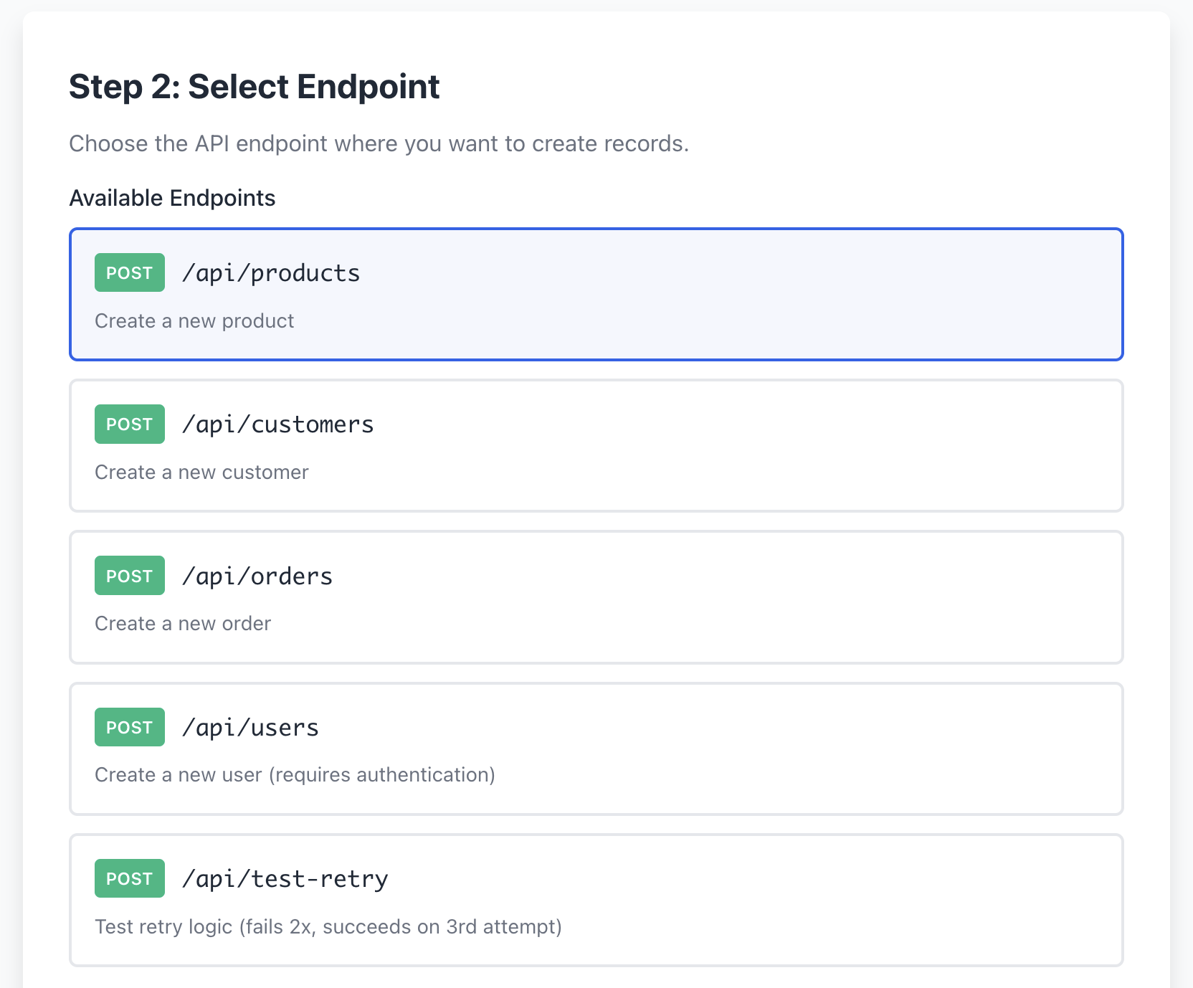
Task: Select the /api/test-retry endpoint card
Action: point(595,901)
